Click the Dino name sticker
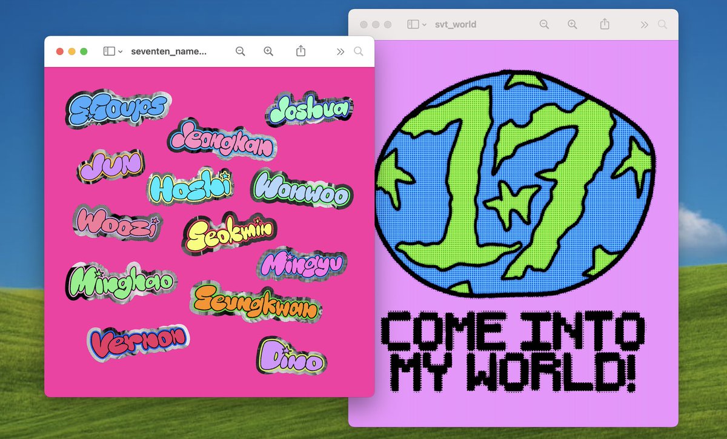The height and width of the screenshot is (439, 727). (x=291, y=355)
